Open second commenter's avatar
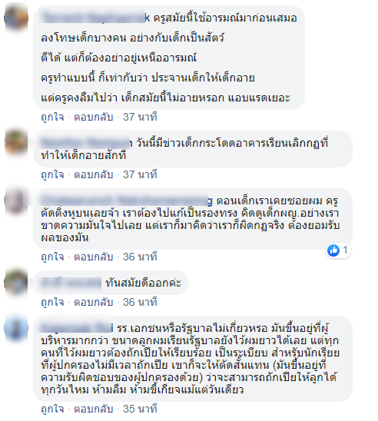Viewport: 378px width, 421px height. pyautogui.click(x=16, y=142)
